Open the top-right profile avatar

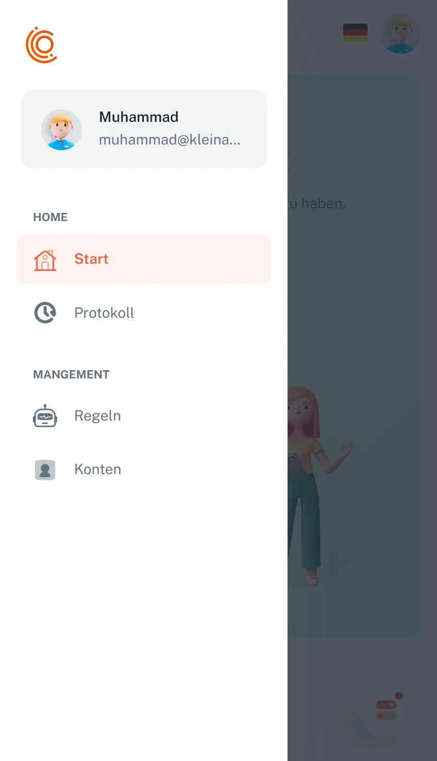click(400, 33)
